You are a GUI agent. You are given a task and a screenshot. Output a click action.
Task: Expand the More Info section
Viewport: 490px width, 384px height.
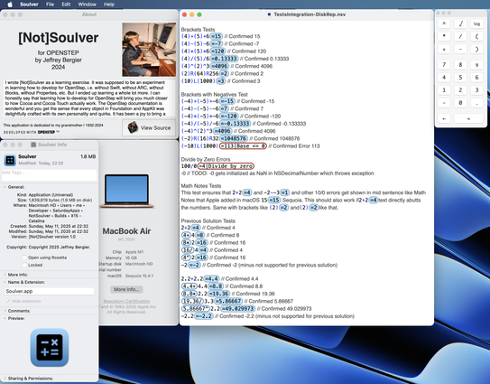[x=5, y=275]
